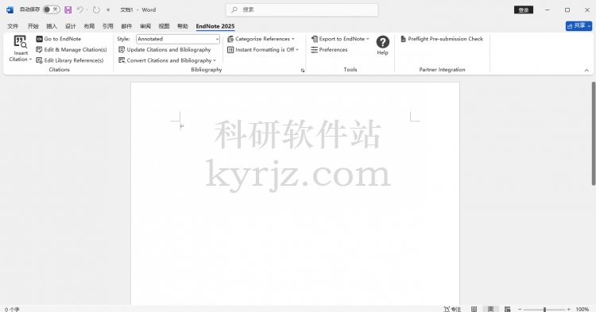The width and height of the screenshot is (596, 312).
Task: Open Edit & Manage Citation(s)
Action: (72, 50)
